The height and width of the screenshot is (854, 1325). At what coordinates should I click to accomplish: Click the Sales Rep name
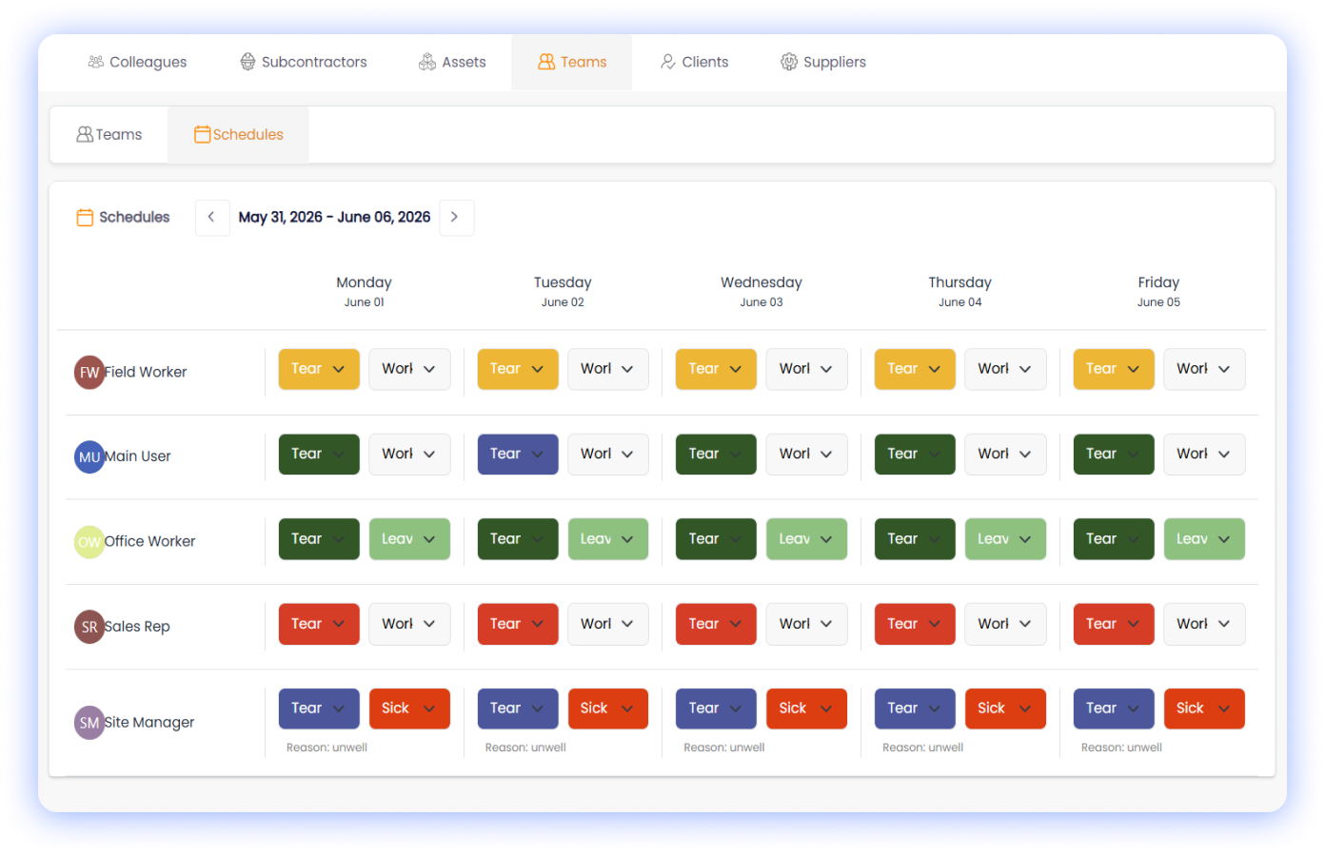[137, 627]
